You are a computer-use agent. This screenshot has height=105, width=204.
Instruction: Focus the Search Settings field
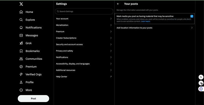click(84, 11)
